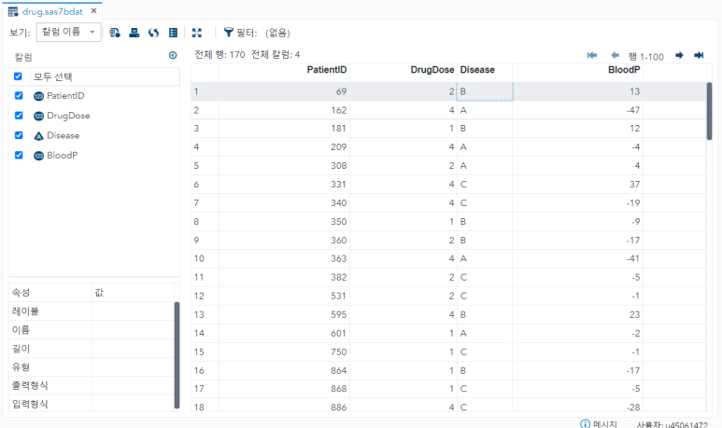
Task: Jump to the last page of rows
Action: pyautogui.click(x=699, y=56)
